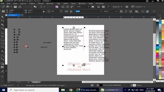Viewport: 164px width, 92px height.
Task: Toggle Bold formatting
Action: point(121,11)
